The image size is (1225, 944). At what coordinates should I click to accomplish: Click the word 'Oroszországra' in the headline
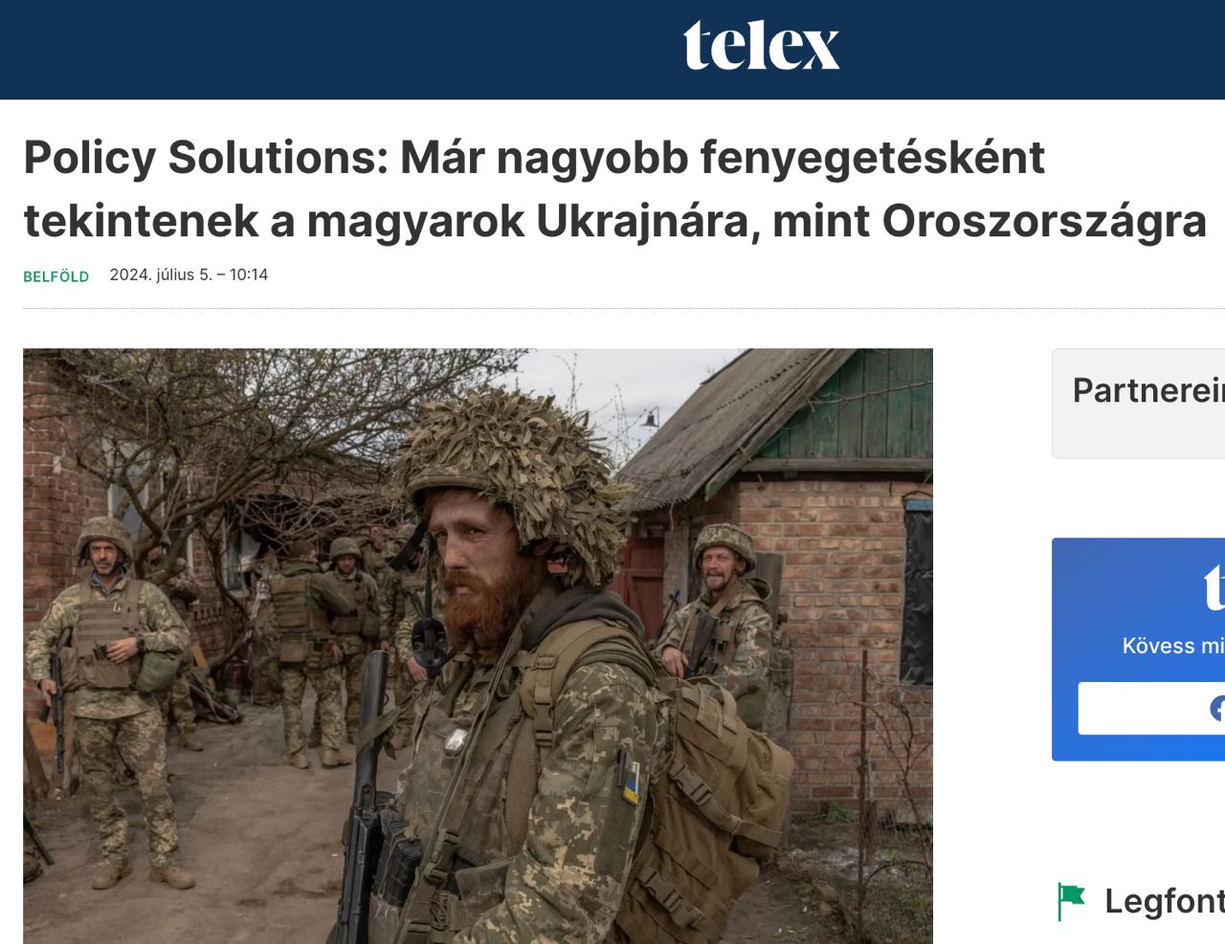1044,221
